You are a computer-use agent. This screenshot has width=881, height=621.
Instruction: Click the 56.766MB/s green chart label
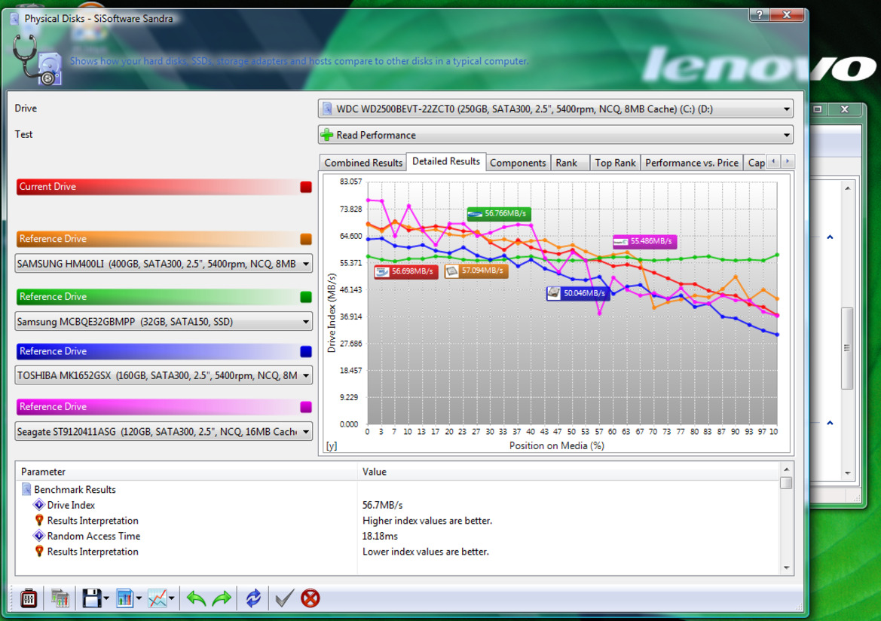point(499,213)
